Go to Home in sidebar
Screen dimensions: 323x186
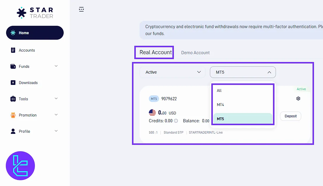35,33
